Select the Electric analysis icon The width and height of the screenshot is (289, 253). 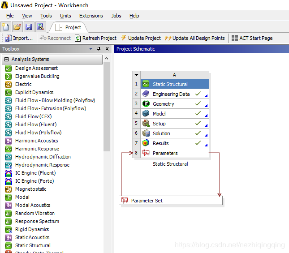click(9, 84)
